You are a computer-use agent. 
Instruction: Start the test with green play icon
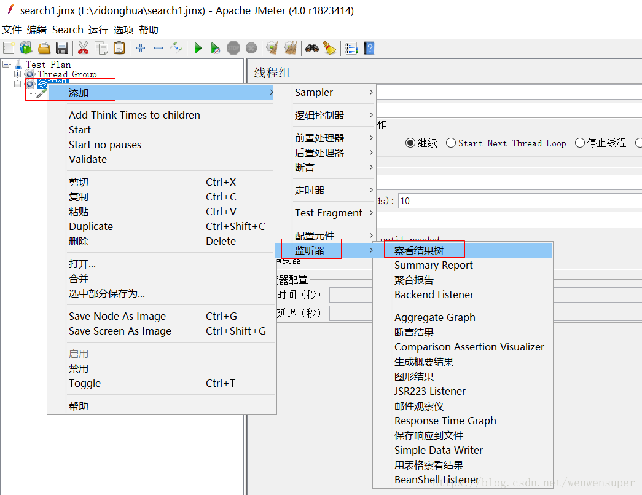[x=198, y=48]
